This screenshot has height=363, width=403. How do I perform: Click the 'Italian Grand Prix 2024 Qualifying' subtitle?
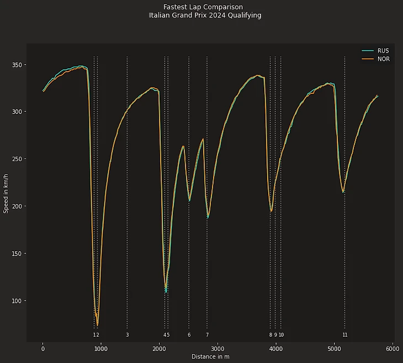205,15
